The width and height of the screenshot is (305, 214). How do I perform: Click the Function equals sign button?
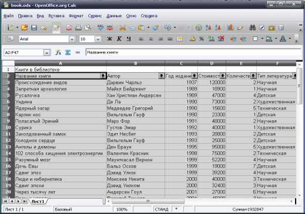pyautogui.click(x=78, y=52)
